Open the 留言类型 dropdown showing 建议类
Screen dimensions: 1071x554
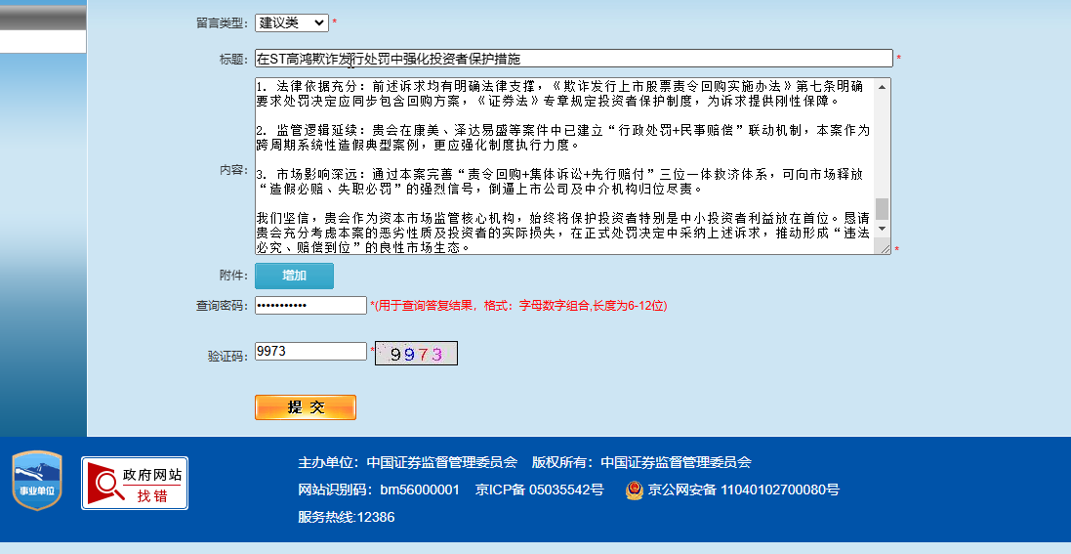point(292,22)
